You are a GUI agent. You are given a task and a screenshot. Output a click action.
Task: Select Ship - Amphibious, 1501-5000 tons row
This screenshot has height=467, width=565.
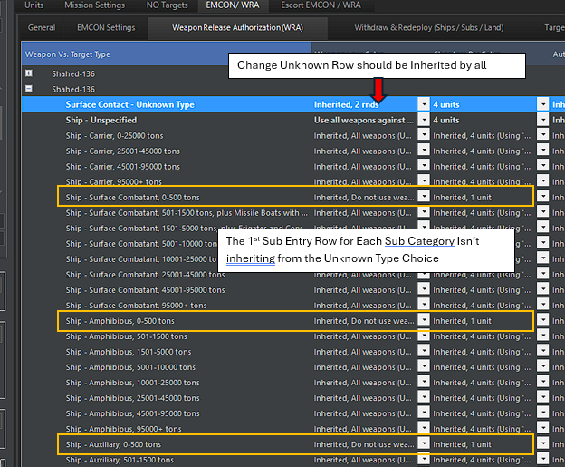[293, 352]
